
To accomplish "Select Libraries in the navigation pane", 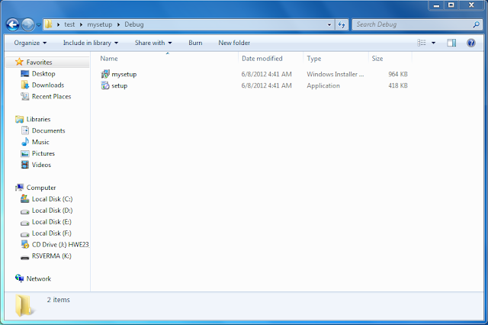I will [x=38, y=119].
